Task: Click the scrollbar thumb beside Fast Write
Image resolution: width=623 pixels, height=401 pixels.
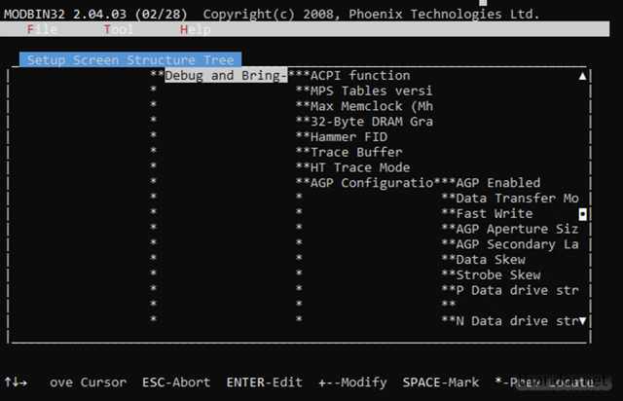Action: (x=582, y=214)
